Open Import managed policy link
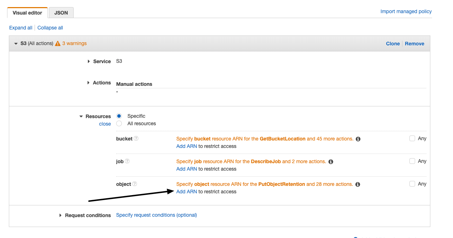Viewport: 453px width, 238px height. (x=406, y=11)
